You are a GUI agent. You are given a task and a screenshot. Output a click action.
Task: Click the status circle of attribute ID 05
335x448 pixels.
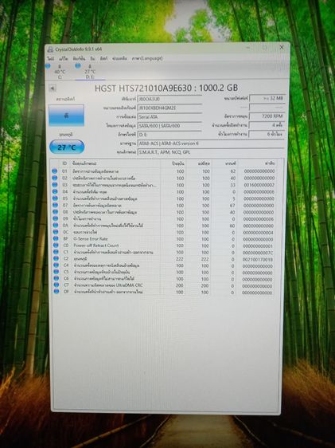click(55, 198)
